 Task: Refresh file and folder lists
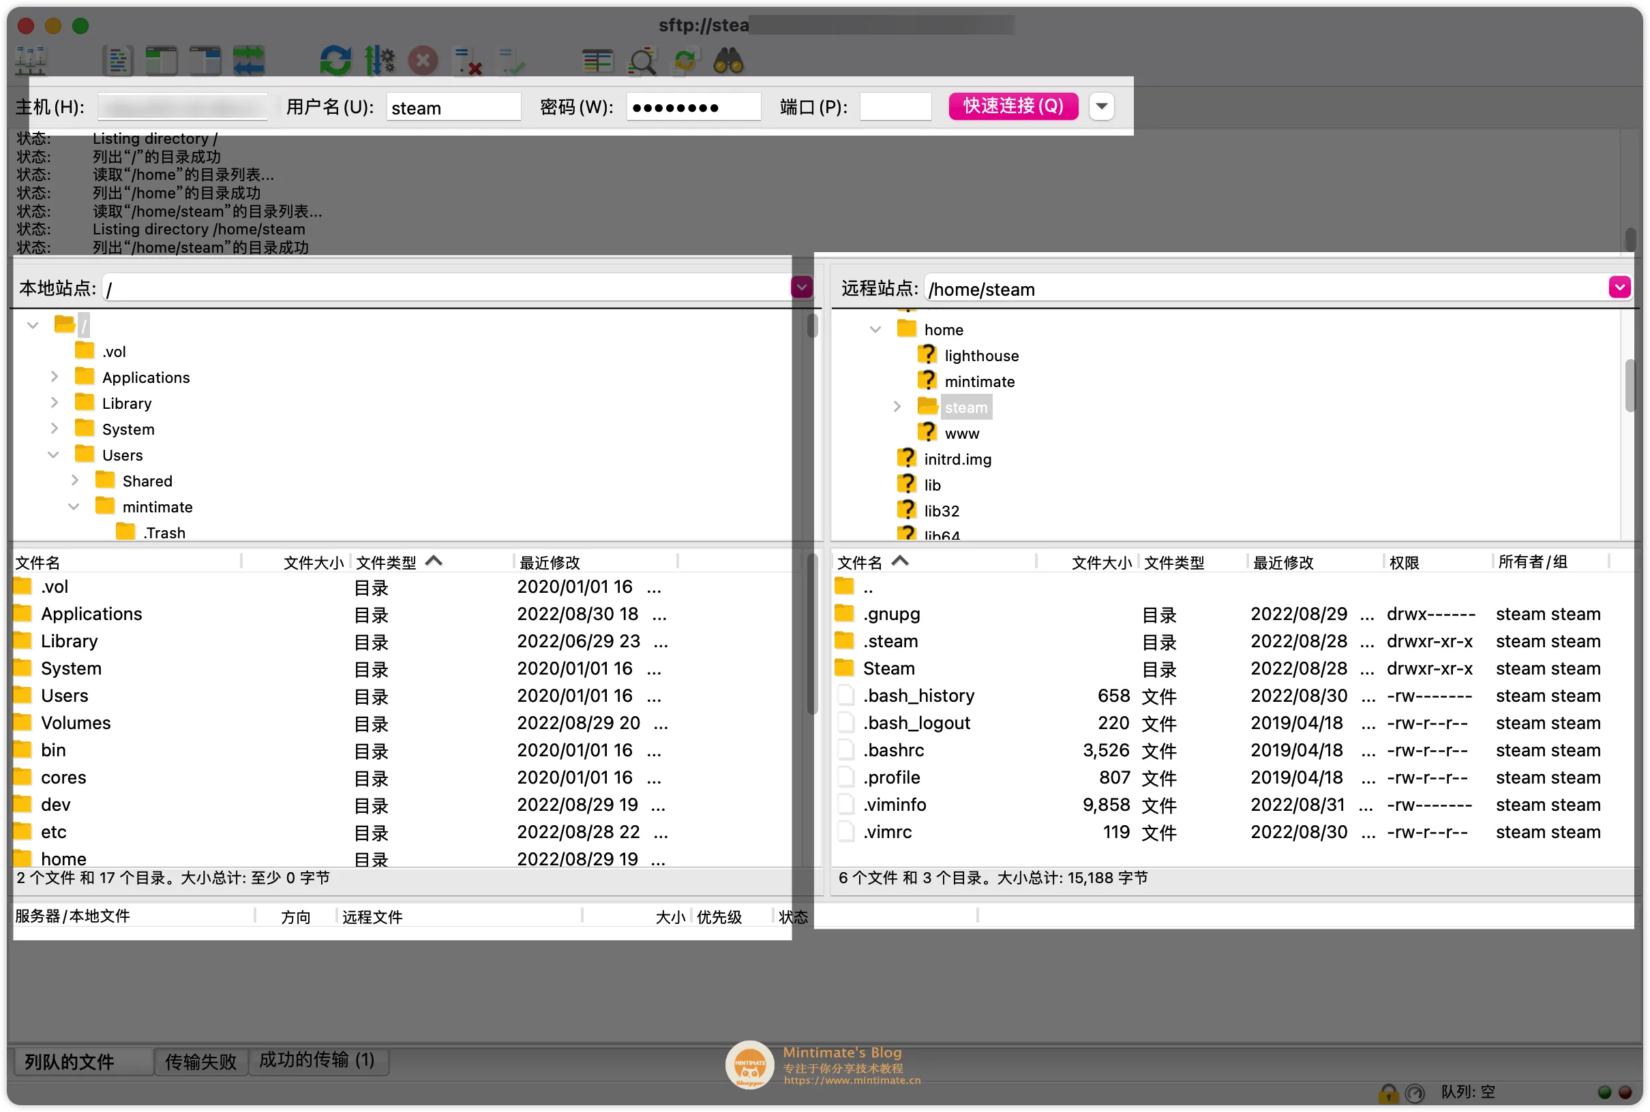335,61
